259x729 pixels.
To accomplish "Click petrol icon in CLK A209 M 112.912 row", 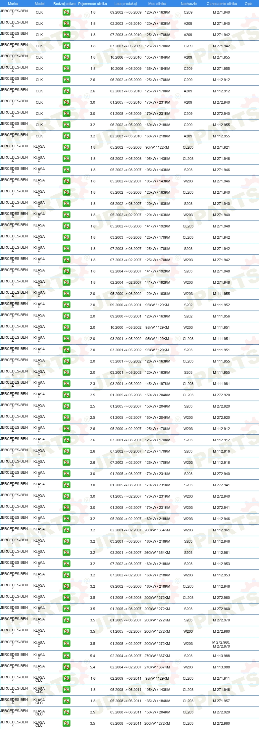I will pos(67,91).
